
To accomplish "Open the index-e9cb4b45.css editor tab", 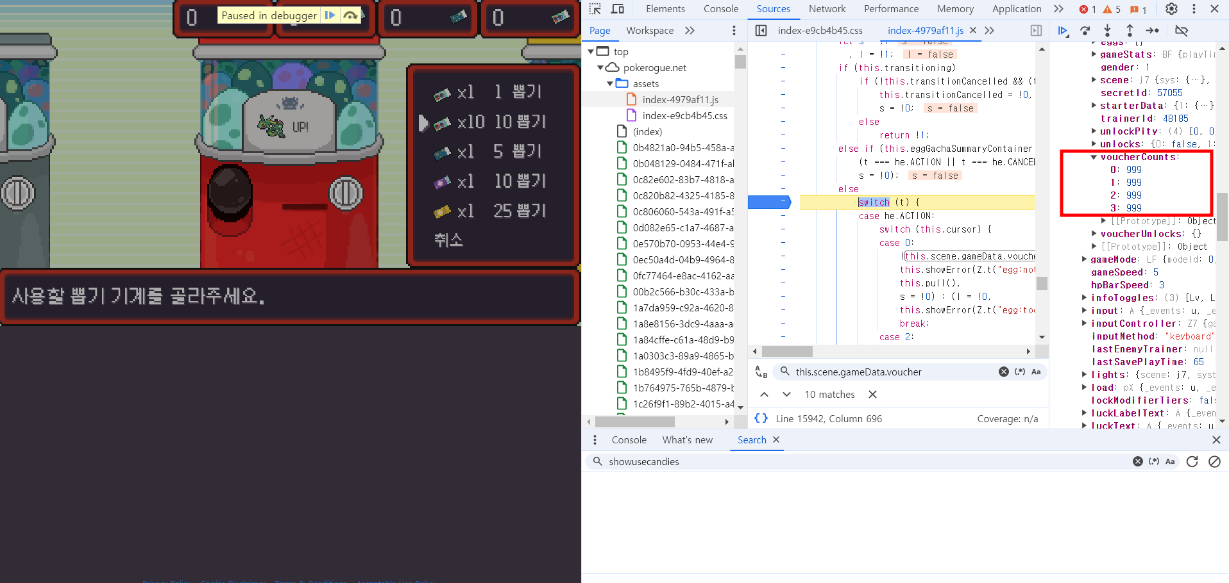I will (820, 30).
